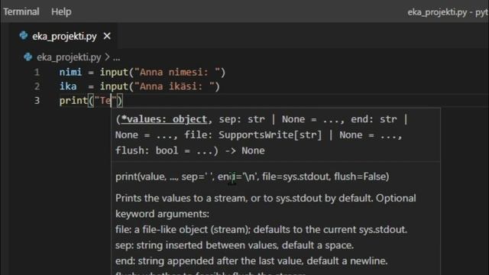
Task: Place cursor on the ika variable
Action: tap(68, 86)
